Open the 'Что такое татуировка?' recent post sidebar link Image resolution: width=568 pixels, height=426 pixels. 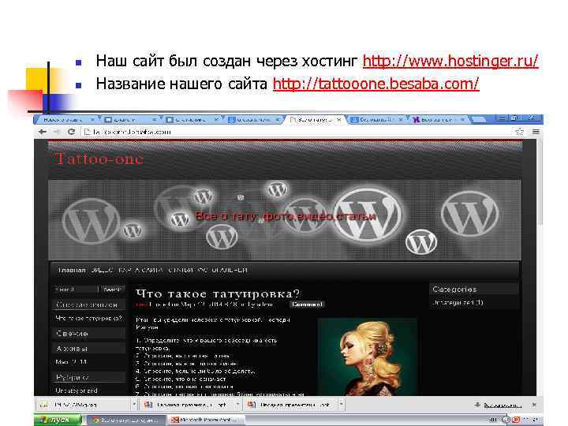click(x=88, y=319)
